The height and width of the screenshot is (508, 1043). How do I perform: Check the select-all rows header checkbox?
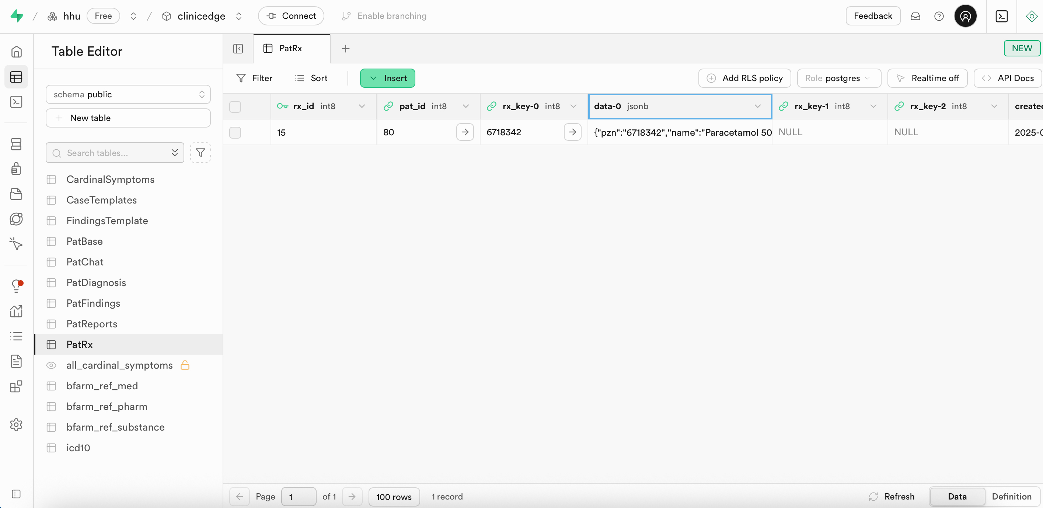click(x=235, y=107)
